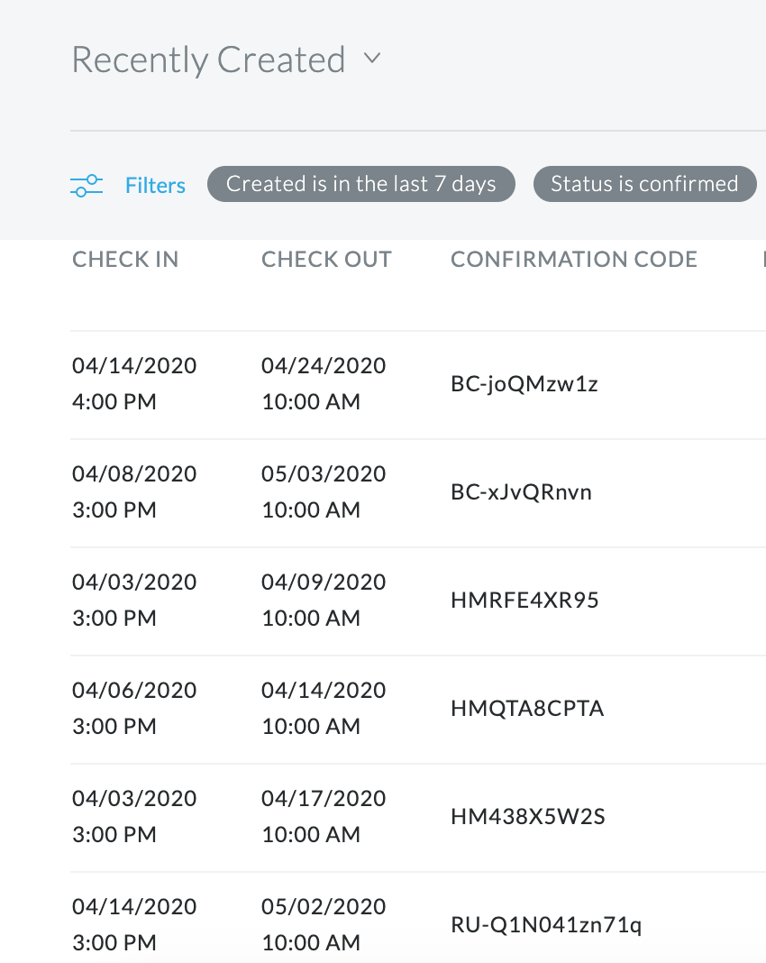Sort by the CHECK IN column header
Image resolution: width=766 pixels, height=963 pixels.
[125, 259]
